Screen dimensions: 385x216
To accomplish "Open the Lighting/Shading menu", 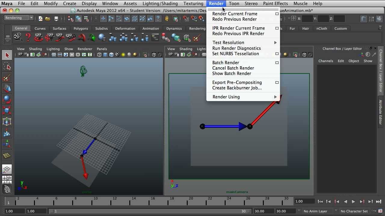I will point(160,4).
